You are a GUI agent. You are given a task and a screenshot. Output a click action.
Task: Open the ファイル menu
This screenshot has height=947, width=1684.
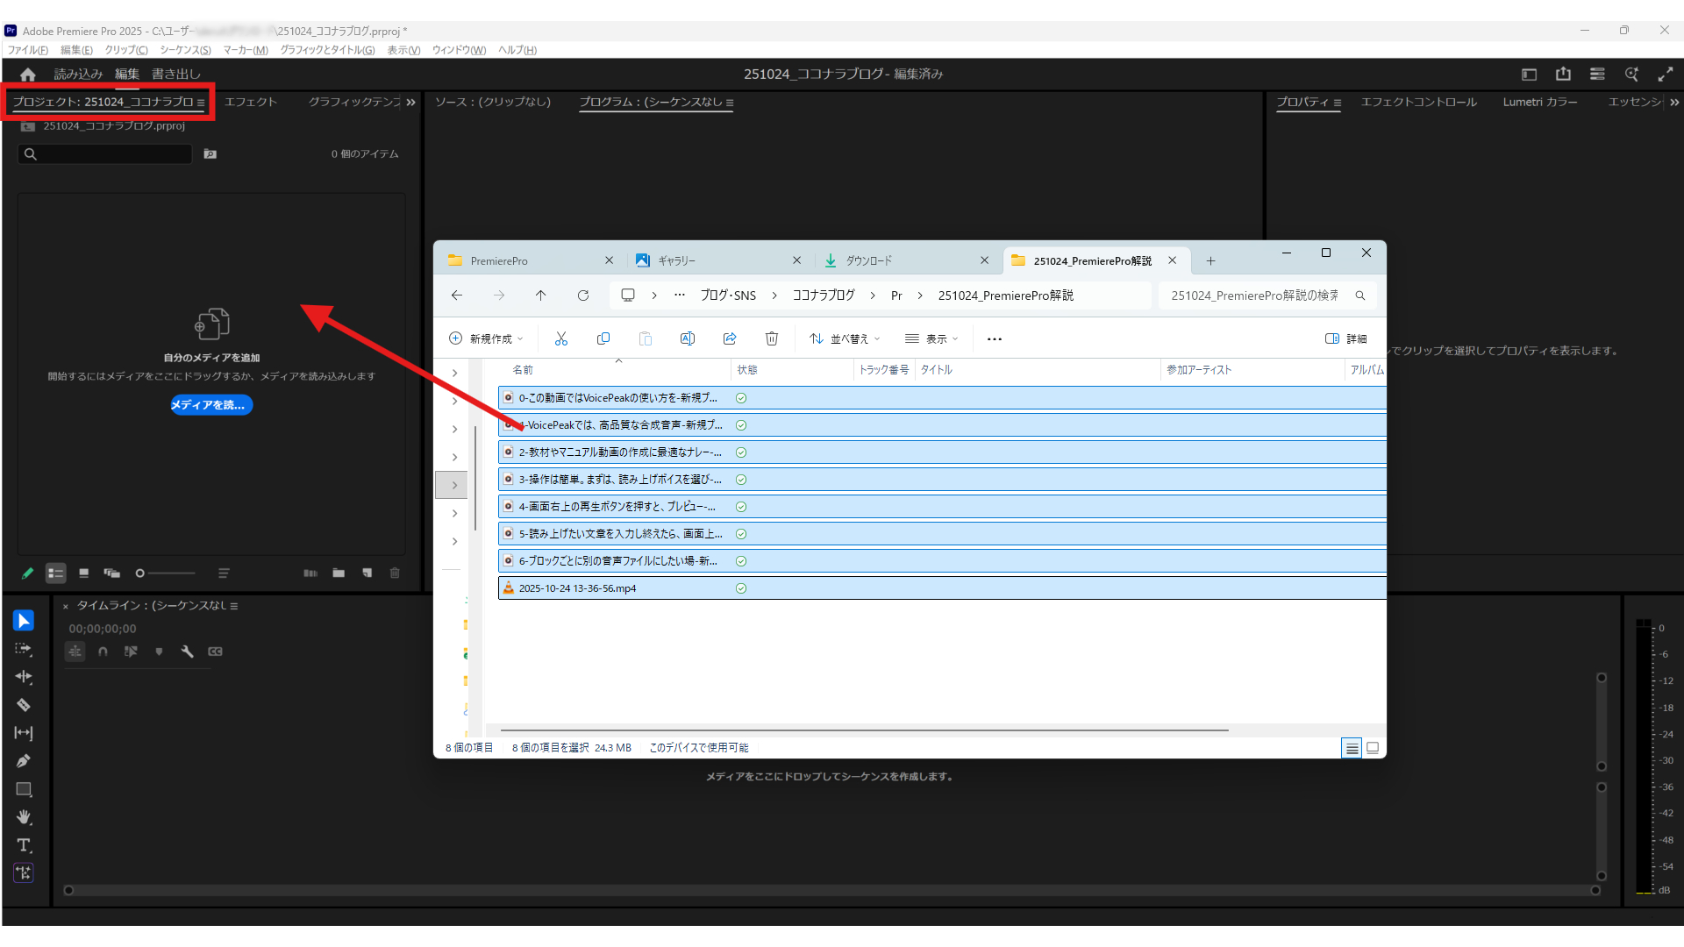click(28, 50)
